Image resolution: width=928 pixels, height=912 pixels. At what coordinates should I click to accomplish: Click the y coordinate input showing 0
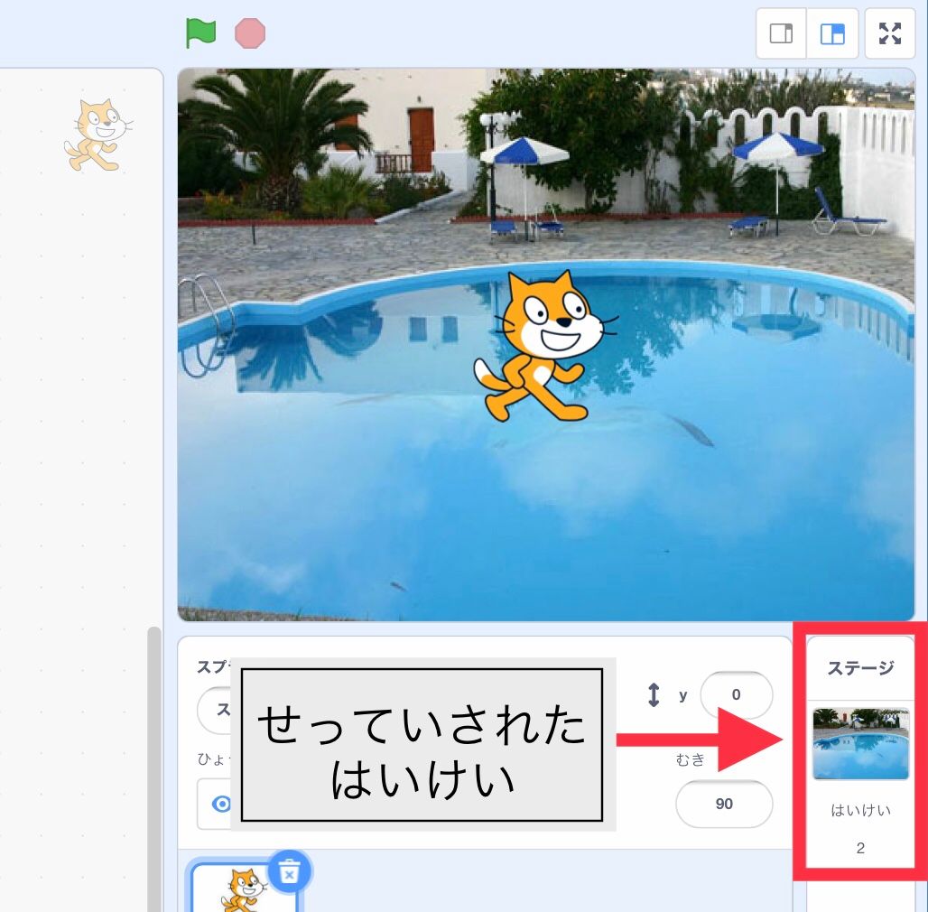click(737, 694)
